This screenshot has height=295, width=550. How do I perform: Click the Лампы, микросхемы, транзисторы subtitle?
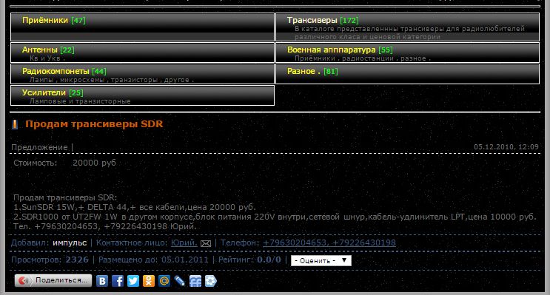112,80
